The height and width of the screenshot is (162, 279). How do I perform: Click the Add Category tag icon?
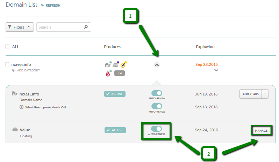(14, 70)
